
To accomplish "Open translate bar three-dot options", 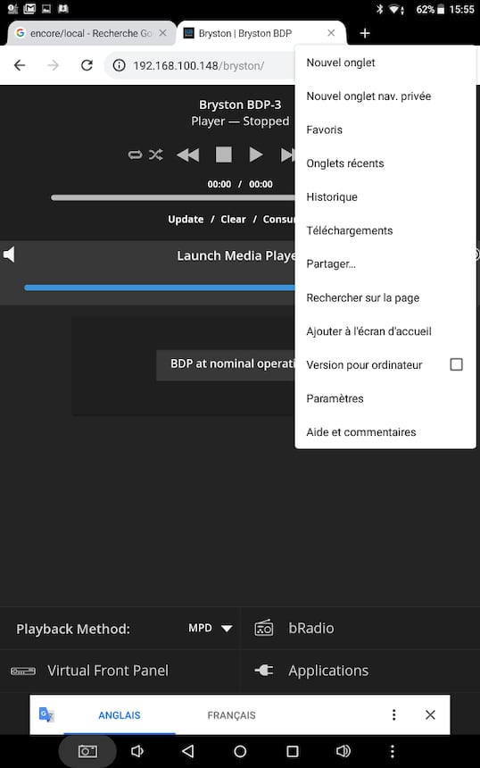I will 393,714.
